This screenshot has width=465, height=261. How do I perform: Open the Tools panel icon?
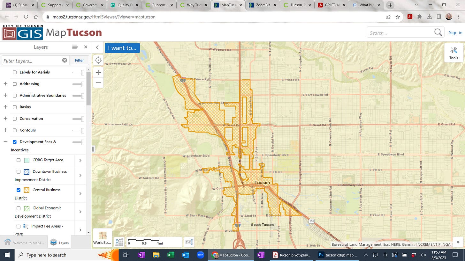click(x=454, y=53)
